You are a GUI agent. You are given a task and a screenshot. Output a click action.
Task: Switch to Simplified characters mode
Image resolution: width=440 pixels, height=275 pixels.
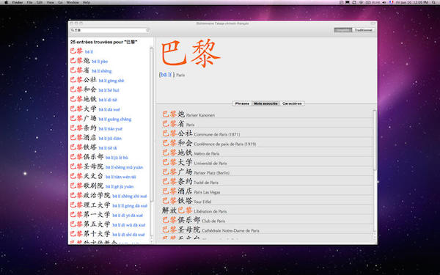[343, 30]
